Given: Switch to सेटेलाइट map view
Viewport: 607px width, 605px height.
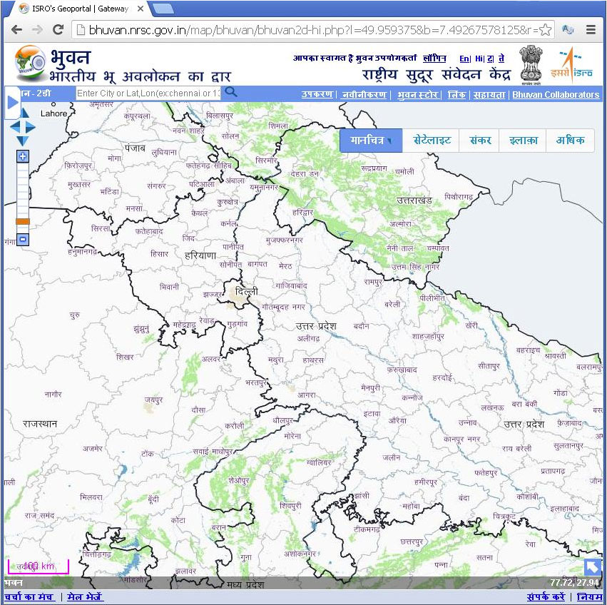Looking at the screenshot, I should click(432, 141).
